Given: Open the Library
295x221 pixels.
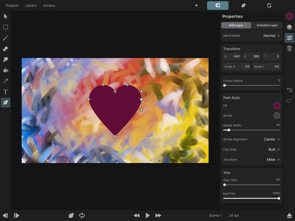Looking at the screenshot, I should pyautogui.click(x=31, y=6).
